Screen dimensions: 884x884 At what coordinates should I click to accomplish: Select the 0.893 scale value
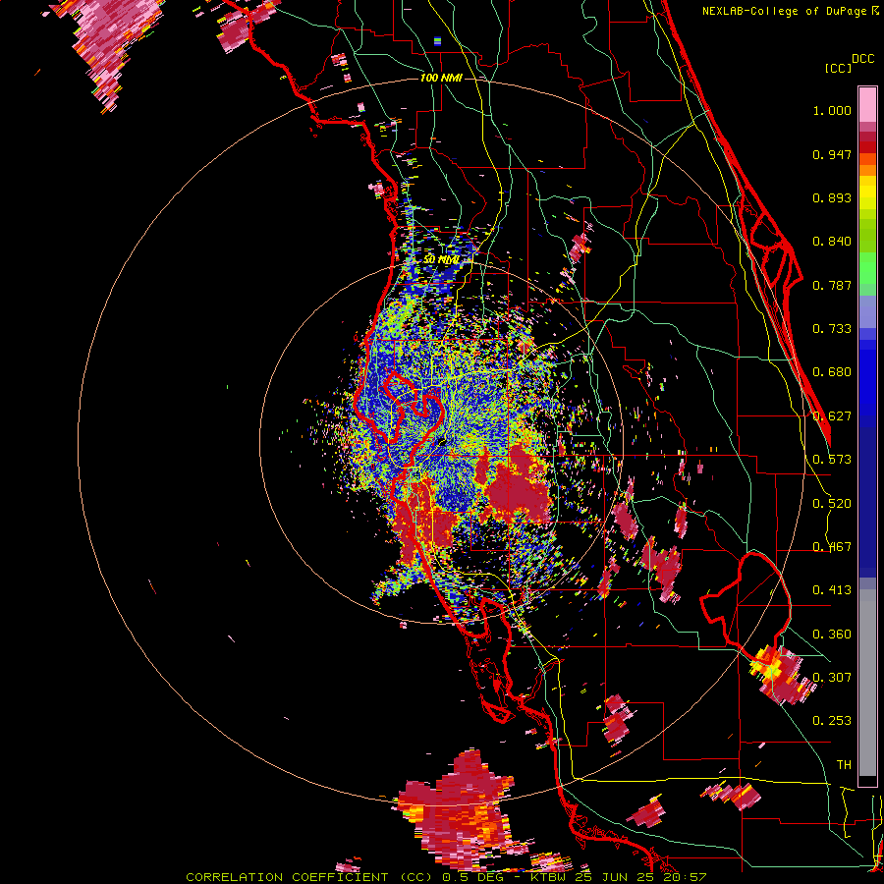click(832, 197)
